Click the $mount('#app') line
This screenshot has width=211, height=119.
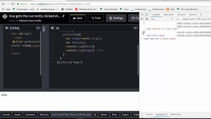tap(70, 62)
